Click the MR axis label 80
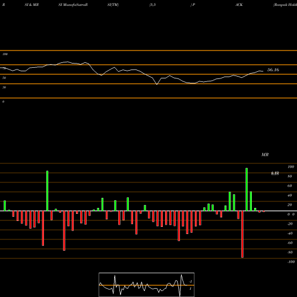 [290, 176]
